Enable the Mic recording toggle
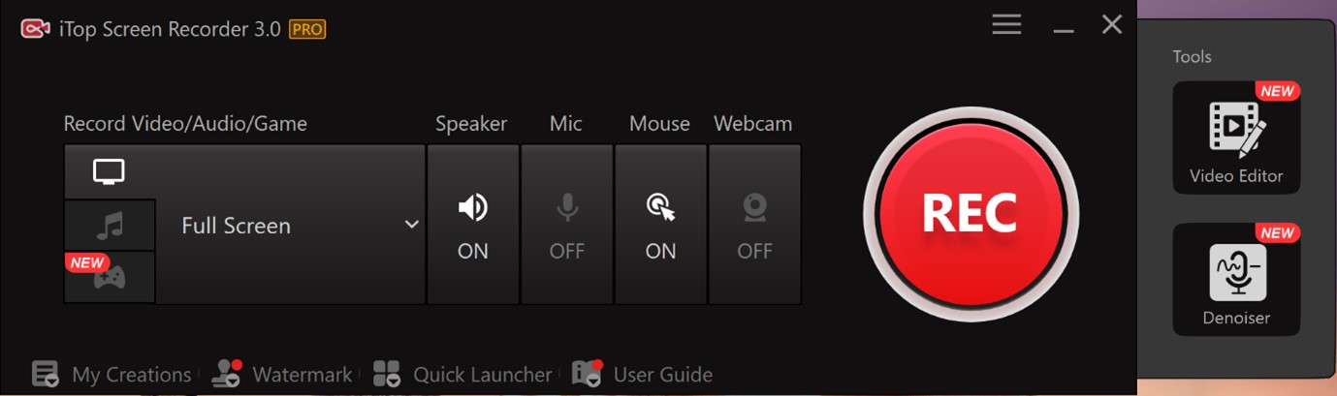 (567, 225)
